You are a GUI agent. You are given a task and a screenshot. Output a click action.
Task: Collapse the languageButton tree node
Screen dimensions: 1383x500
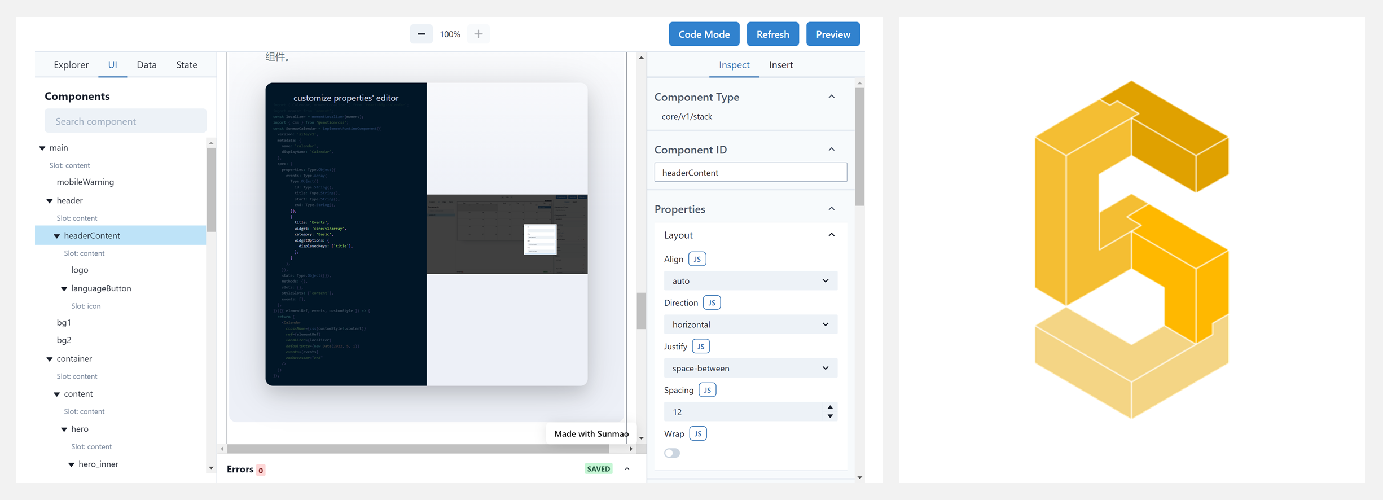(64, 289)
